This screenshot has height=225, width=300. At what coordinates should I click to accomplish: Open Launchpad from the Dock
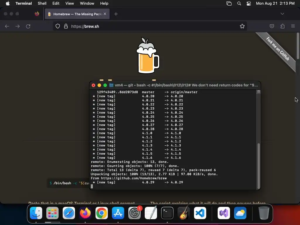(52, 213)
